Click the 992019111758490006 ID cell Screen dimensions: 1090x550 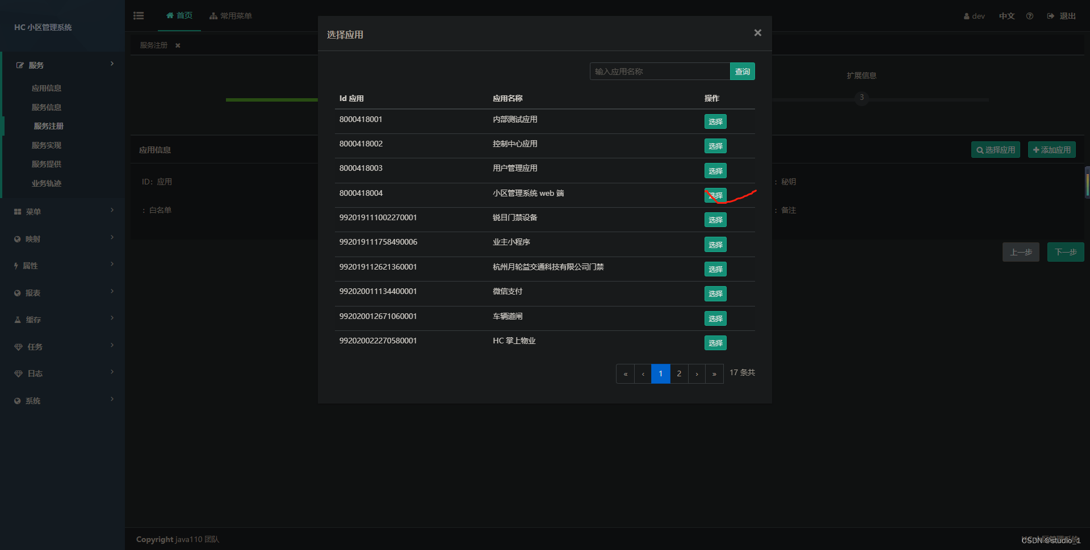pos(378,242)
